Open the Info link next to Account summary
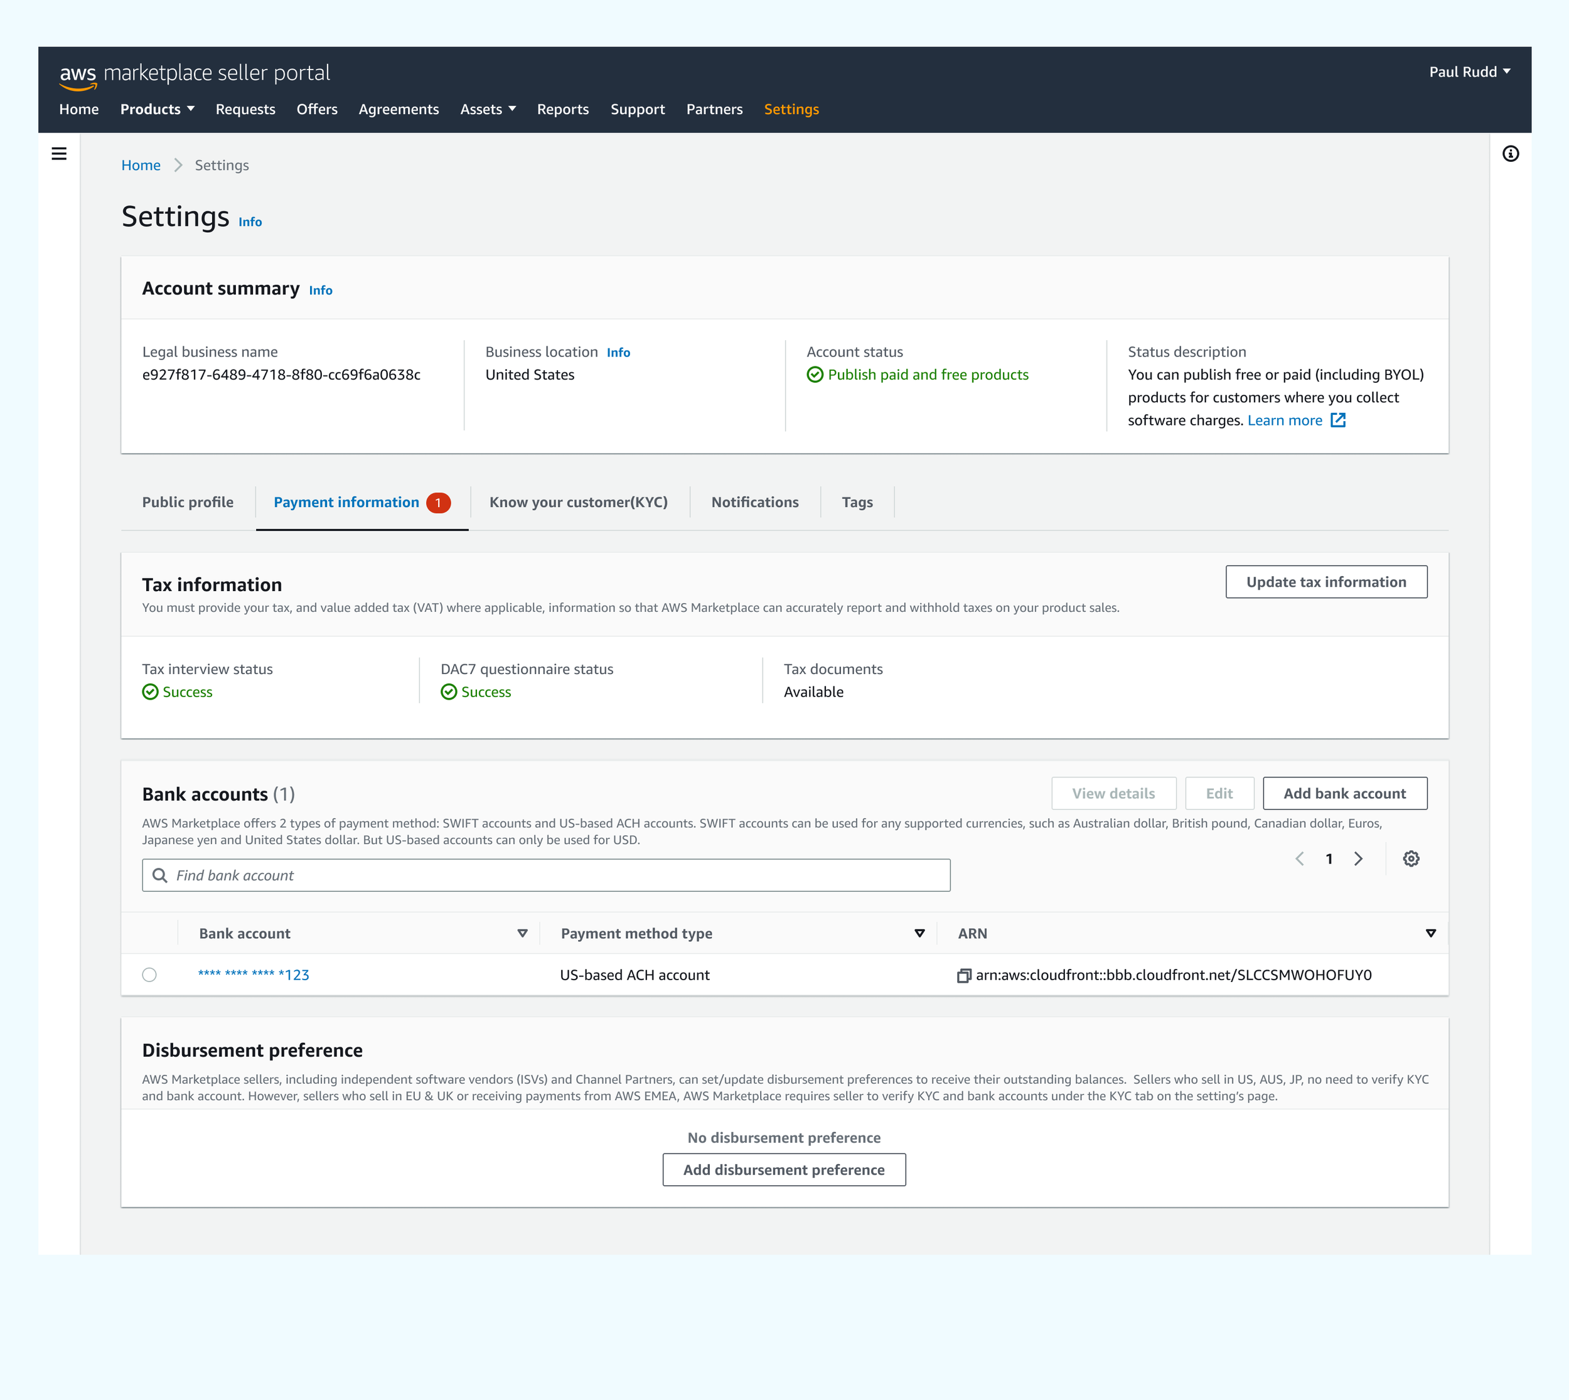Screen dimensions: 1569x1400 [321, 291]
